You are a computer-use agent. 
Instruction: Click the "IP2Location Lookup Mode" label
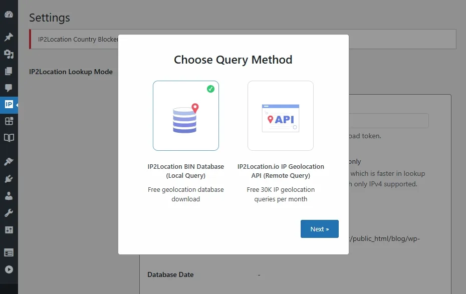71,72
